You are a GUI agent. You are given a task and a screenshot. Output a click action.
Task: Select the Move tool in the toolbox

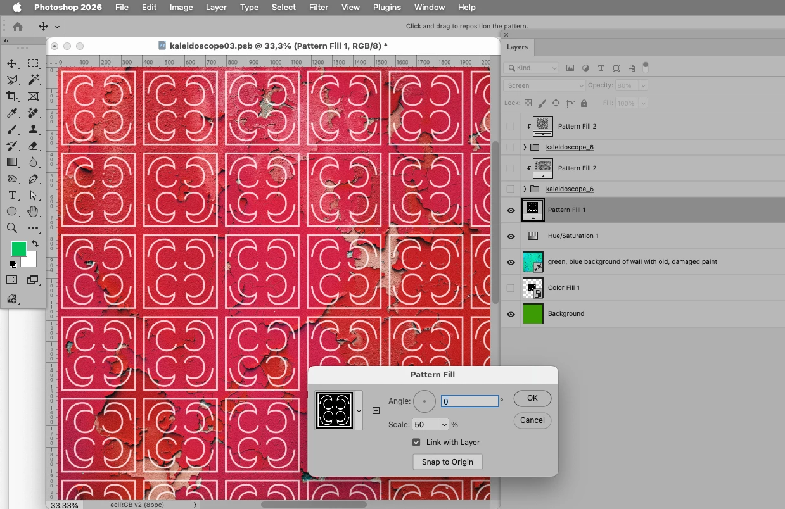(12, 63)
